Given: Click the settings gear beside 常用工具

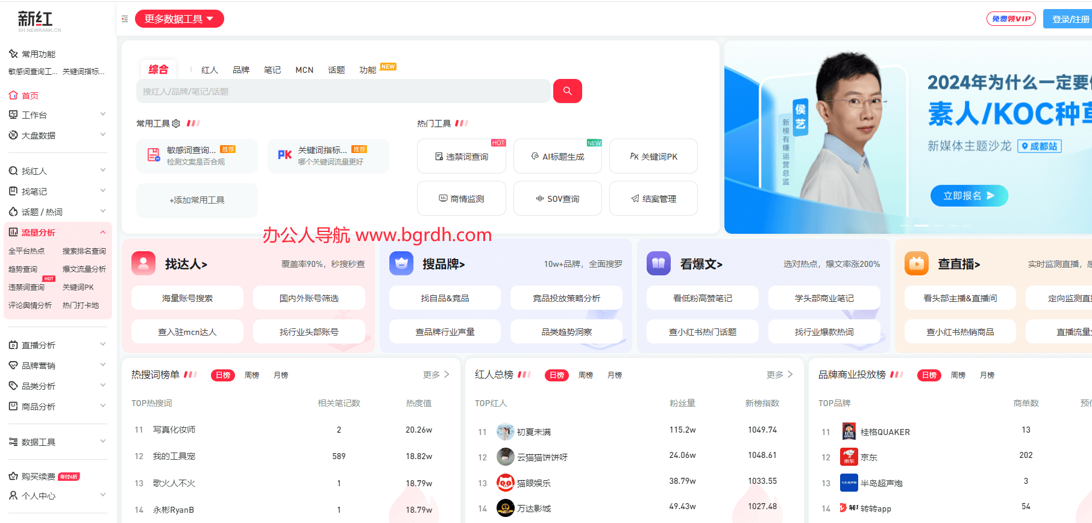Looking at the screenshot, I should [x=176, y=124].
